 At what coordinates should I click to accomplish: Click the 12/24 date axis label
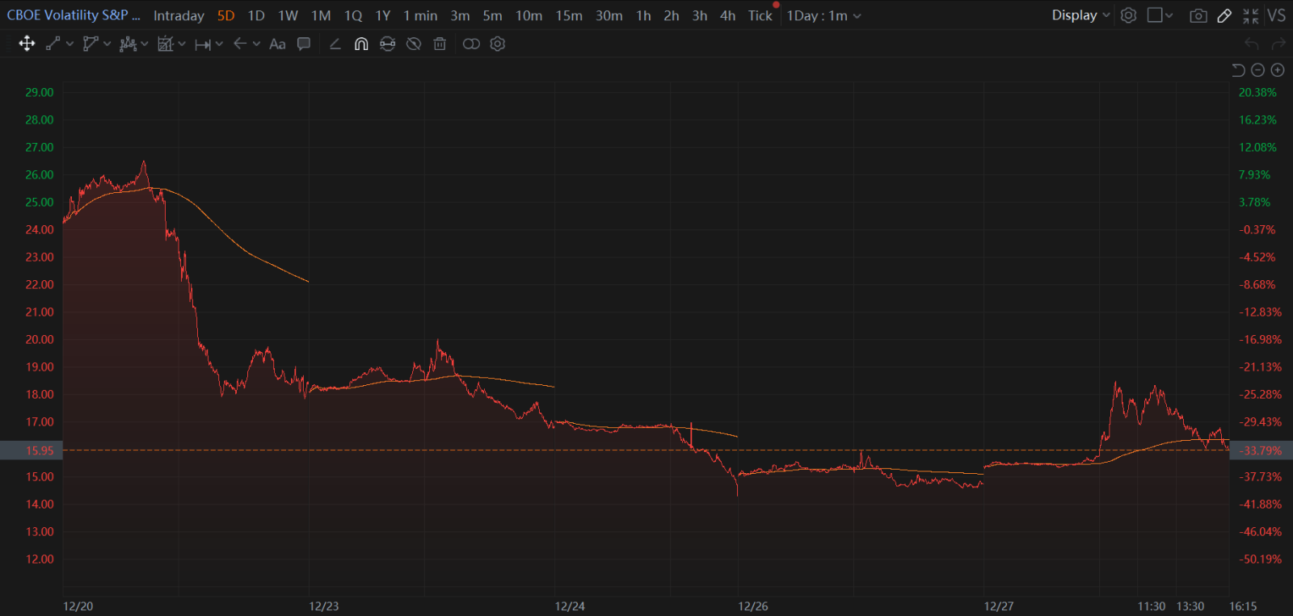point(570,606)
